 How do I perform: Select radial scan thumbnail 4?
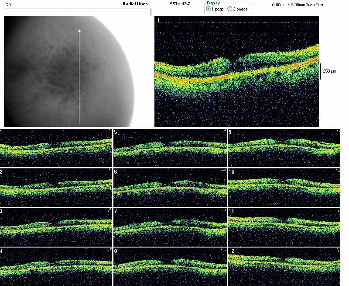coord(56,266)
